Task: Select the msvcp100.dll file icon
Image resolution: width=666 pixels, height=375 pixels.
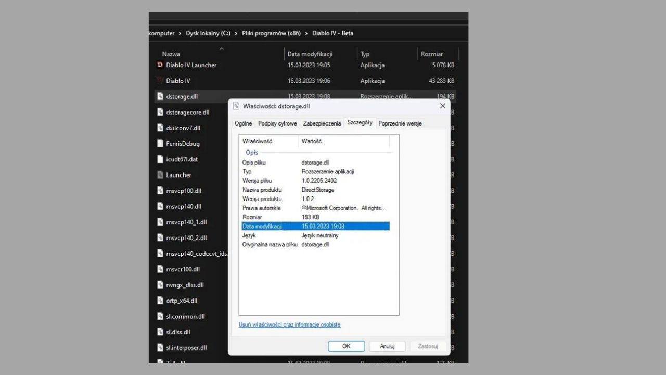Action: click(160, 191)
